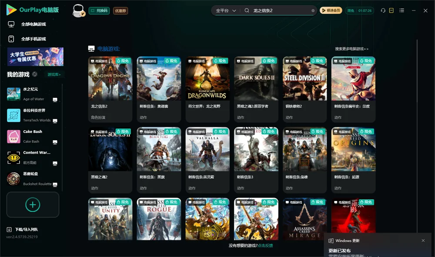Open the 大学生专属优惠 banner
435x257 pixels.
(36, 56)
